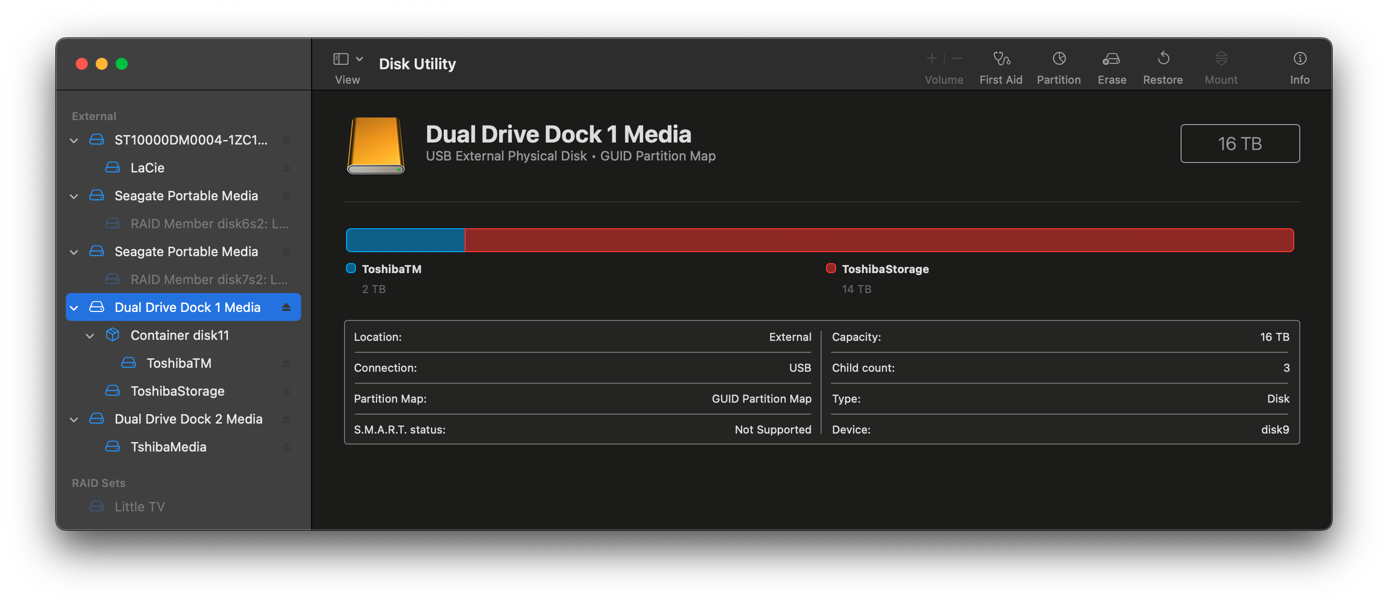Click the orange external drive image
This screenshot has width=1388, height=604.
pyautogui.click(x=375, y=146)
